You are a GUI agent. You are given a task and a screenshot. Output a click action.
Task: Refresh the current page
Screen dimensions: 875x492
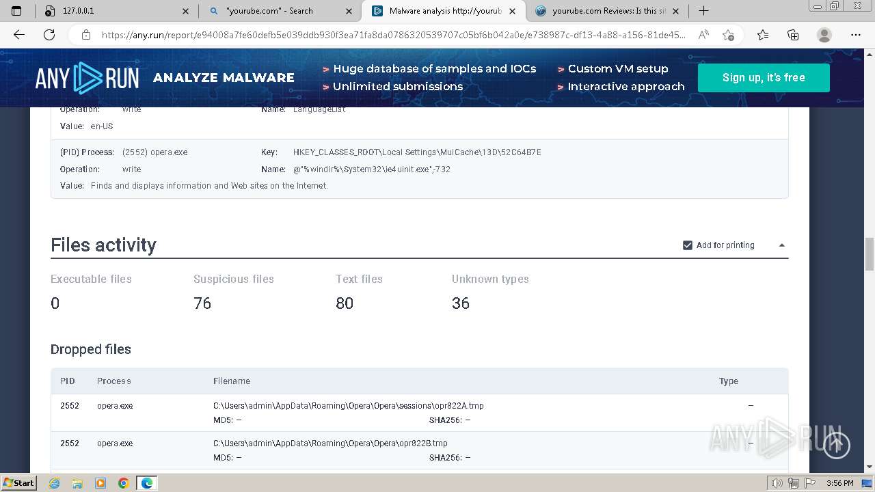tap(49, 35)
